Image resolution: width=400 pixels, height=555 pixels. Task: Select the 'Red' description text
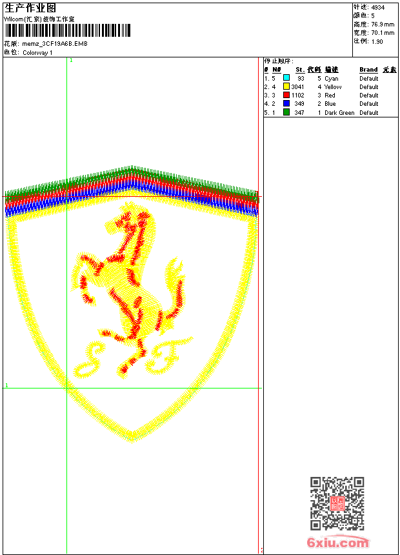coord(330,96)
